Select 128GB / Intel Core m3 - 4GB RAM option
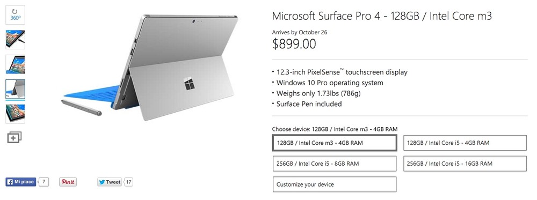The height and width of the screenshot is (200, 537). (335, 143)
